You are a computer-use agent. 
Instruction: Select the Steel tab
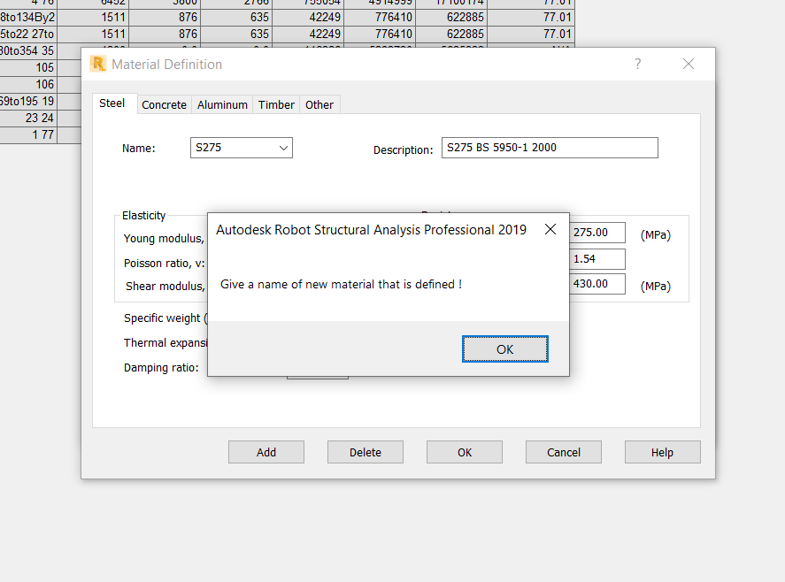(112, 103)
